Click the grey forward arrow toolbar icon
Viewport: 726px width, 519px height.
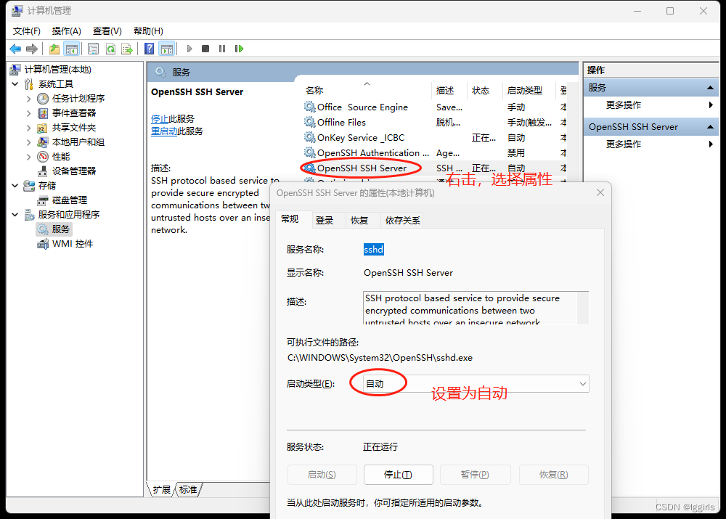pos(32,49)
